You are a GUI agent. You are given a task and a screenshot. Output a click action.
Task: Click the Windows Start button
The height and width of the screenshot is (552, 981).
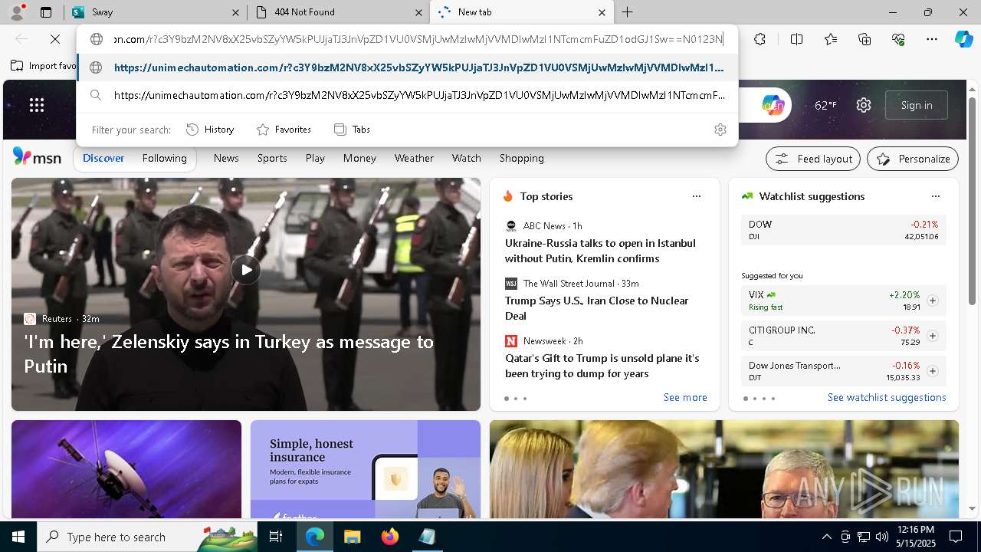[18, 537]
